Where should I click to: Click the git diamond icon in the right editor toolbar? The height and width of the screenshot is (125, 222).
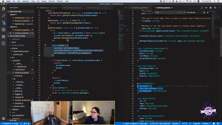[211, 8]
